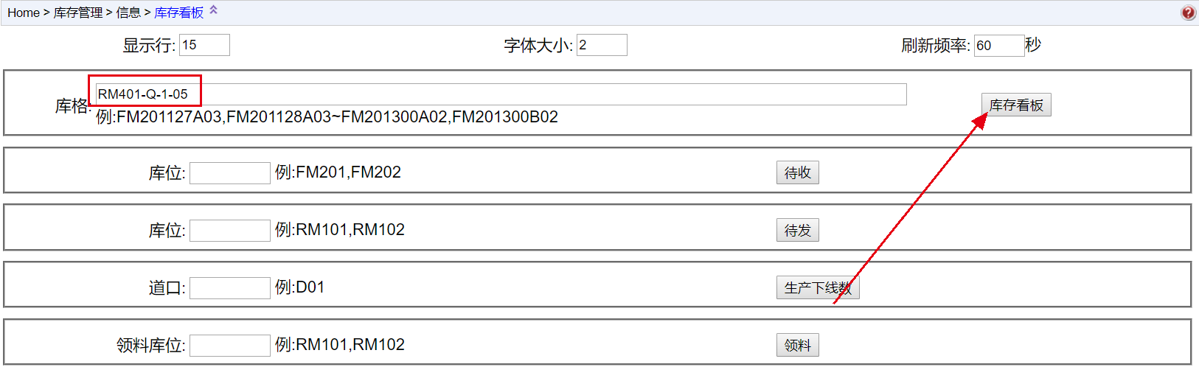Focus the 库位 input in the 待发 row
This screenshot has height=367, width=1199.
point(230,231)
